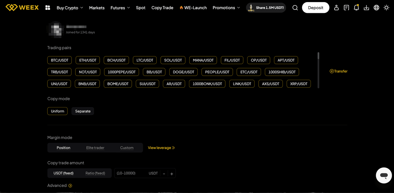Toggle the BTC/USDT trading pair
Image resolution: width=394 pixels, height=193 pixels.
point(60,60)
